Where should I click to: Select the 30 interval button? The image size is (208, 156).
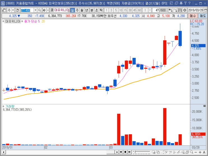tap(130, 10)
